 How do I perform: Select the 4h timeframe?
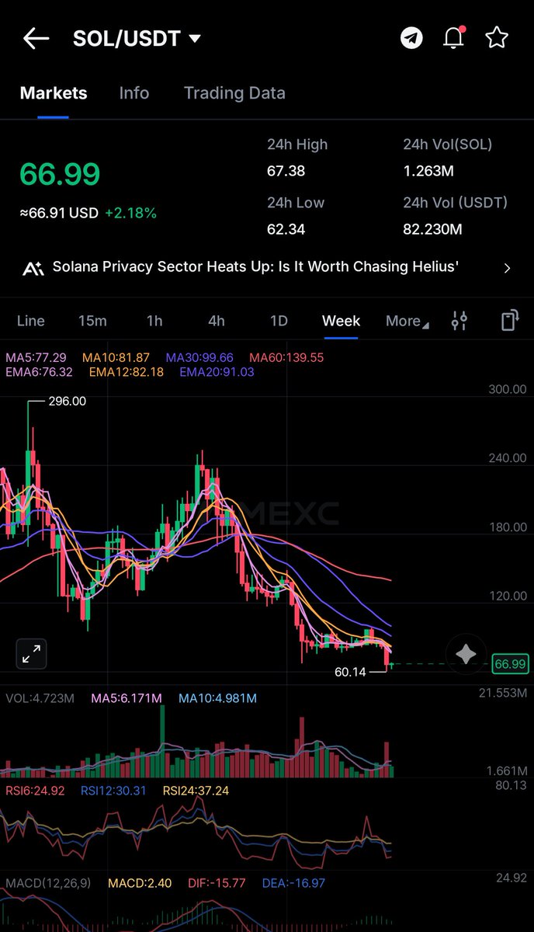pyautogui.click(x=217, y=321)
